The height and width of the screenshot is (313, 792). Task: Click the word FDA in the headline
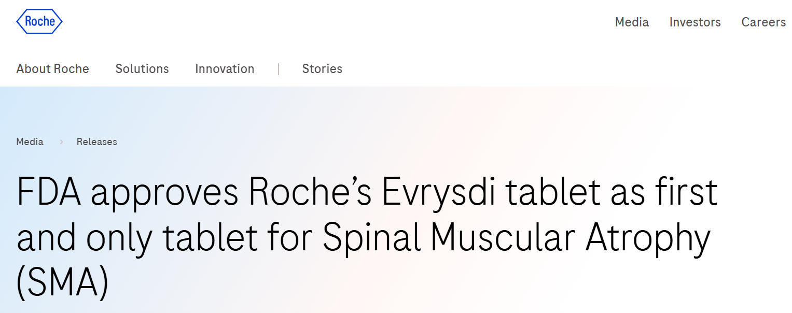(50, 192)
